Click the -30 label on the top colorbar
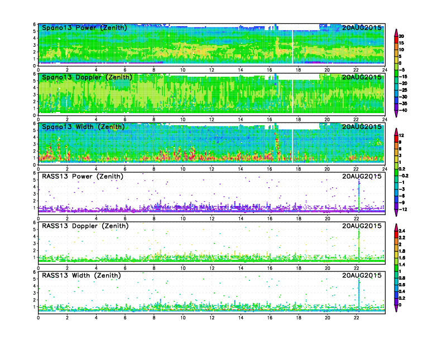 pyautogui.click(x=403, y=97)
